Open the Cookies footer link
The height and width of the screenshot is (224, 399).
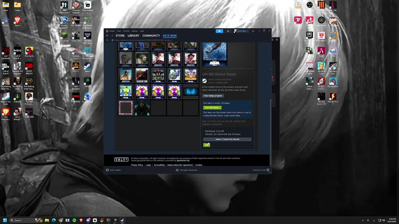199,165
